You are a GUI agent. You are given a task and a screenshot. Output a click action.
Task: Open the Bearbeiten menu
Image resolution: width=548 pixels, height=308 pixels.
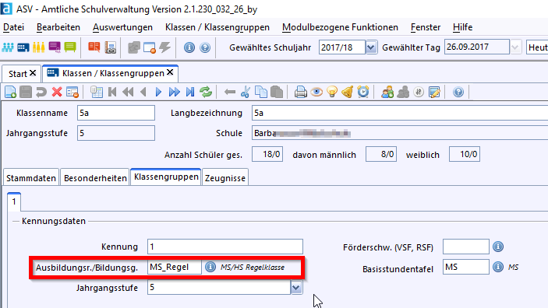click(58, 27)
